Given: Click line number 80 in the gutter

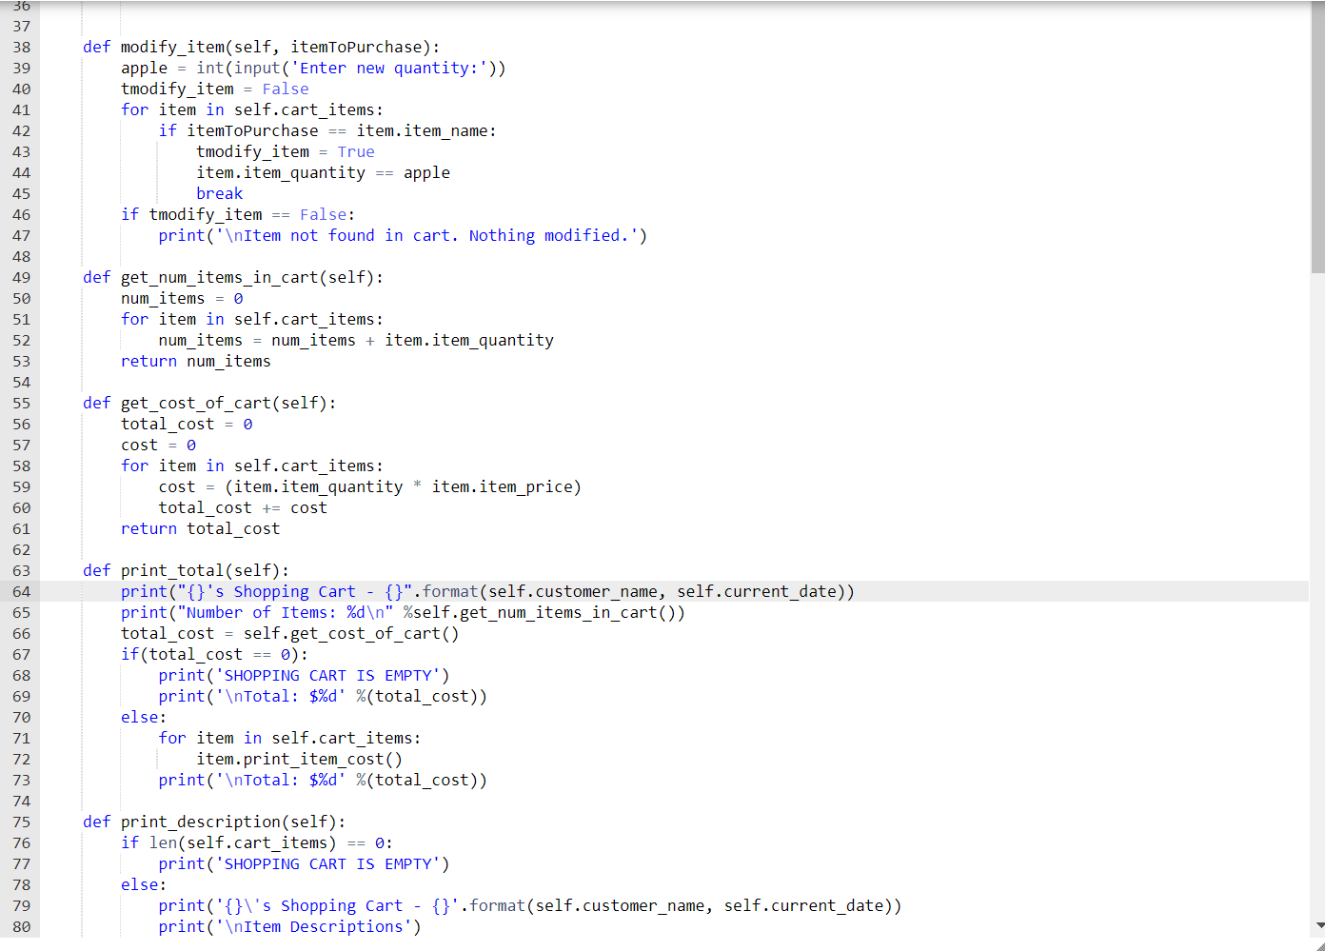Looking at the screenshot, I should point(21,926).
